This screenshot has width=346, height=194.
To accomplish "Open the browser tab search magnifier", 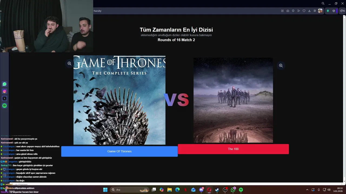I will point(323,4).
